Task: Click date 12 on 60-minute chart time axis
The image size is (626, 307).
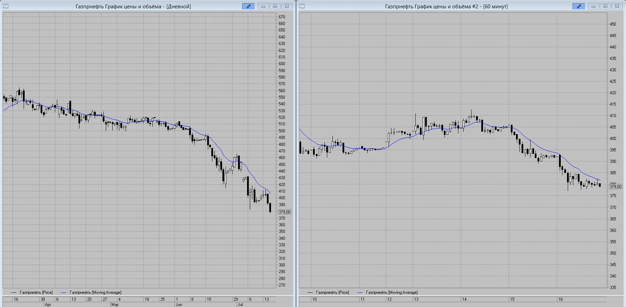Action: (389, 299)
